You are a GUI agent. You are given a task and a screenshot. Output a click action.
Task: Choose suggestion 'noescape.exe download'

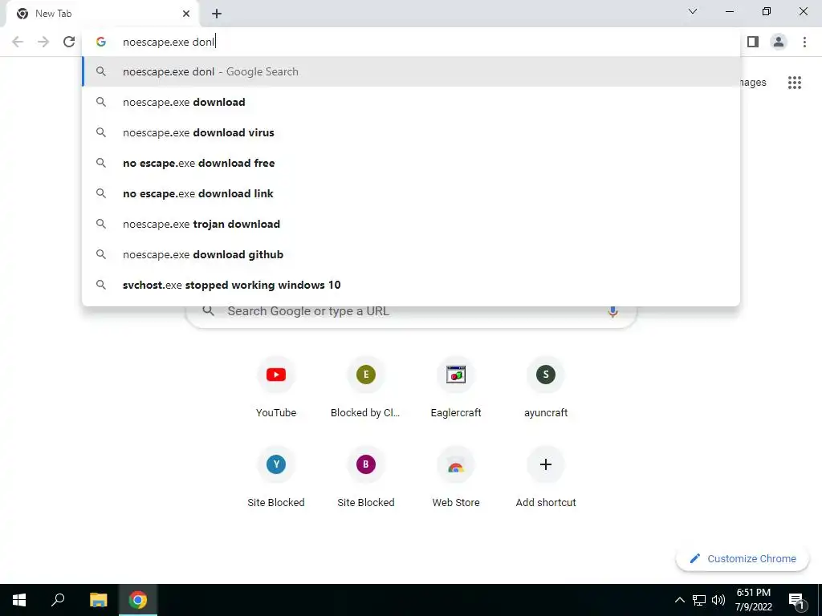pyautogui.click(x=411, y=102)
